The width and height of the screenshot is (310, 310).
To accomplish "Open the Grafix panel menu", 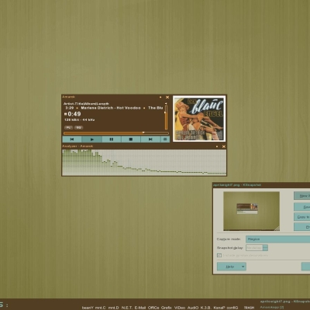I will 167,308.
